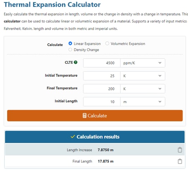188x171 pixels.
Task: Click the Initial Temperature field showing 25
Action: (x=102, y=76)
